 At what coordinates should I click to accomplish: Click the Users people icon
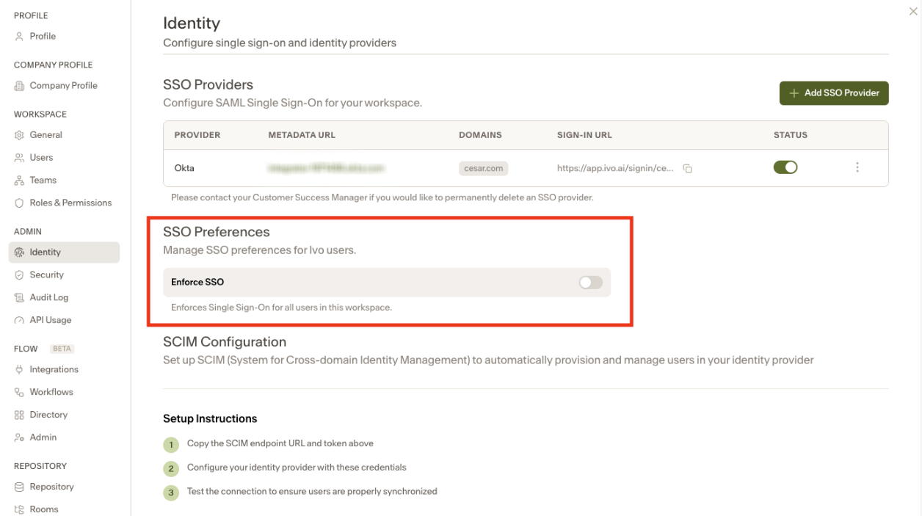(19, 158)
